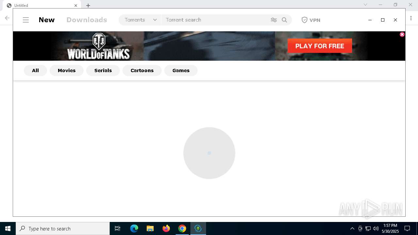Switch to Chrome on the taskbar

(x=182, y=228)
